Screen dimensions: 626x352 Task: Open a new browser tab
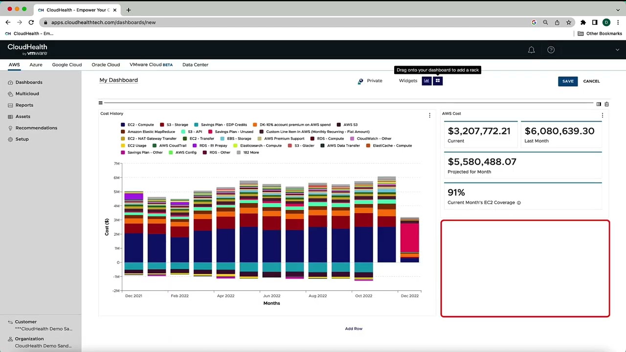pos(128,10)
